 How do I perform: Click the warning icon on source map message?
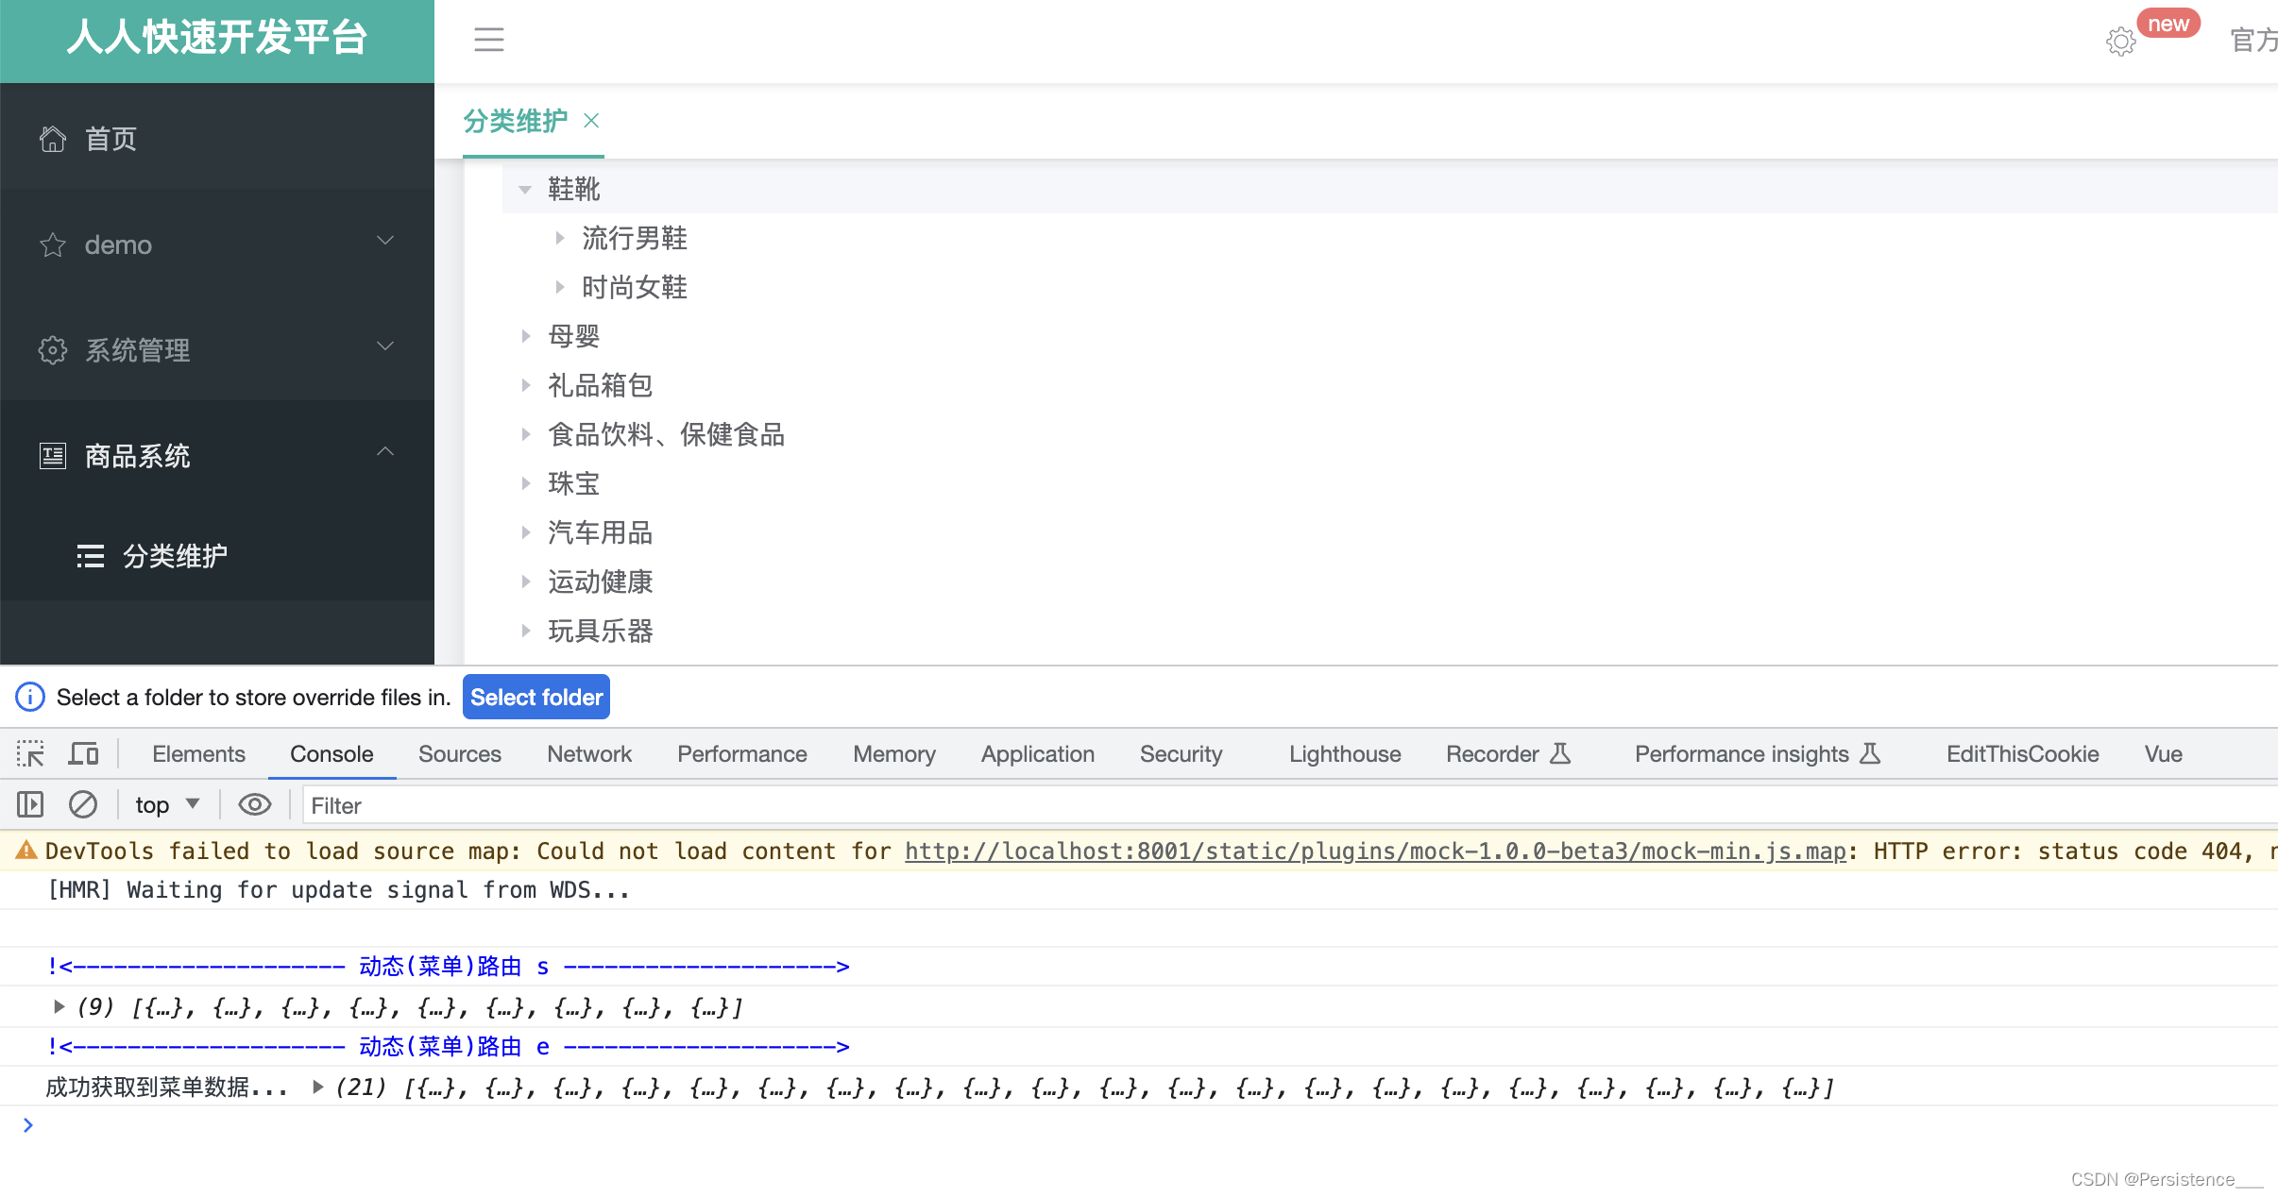coord(26,851)
